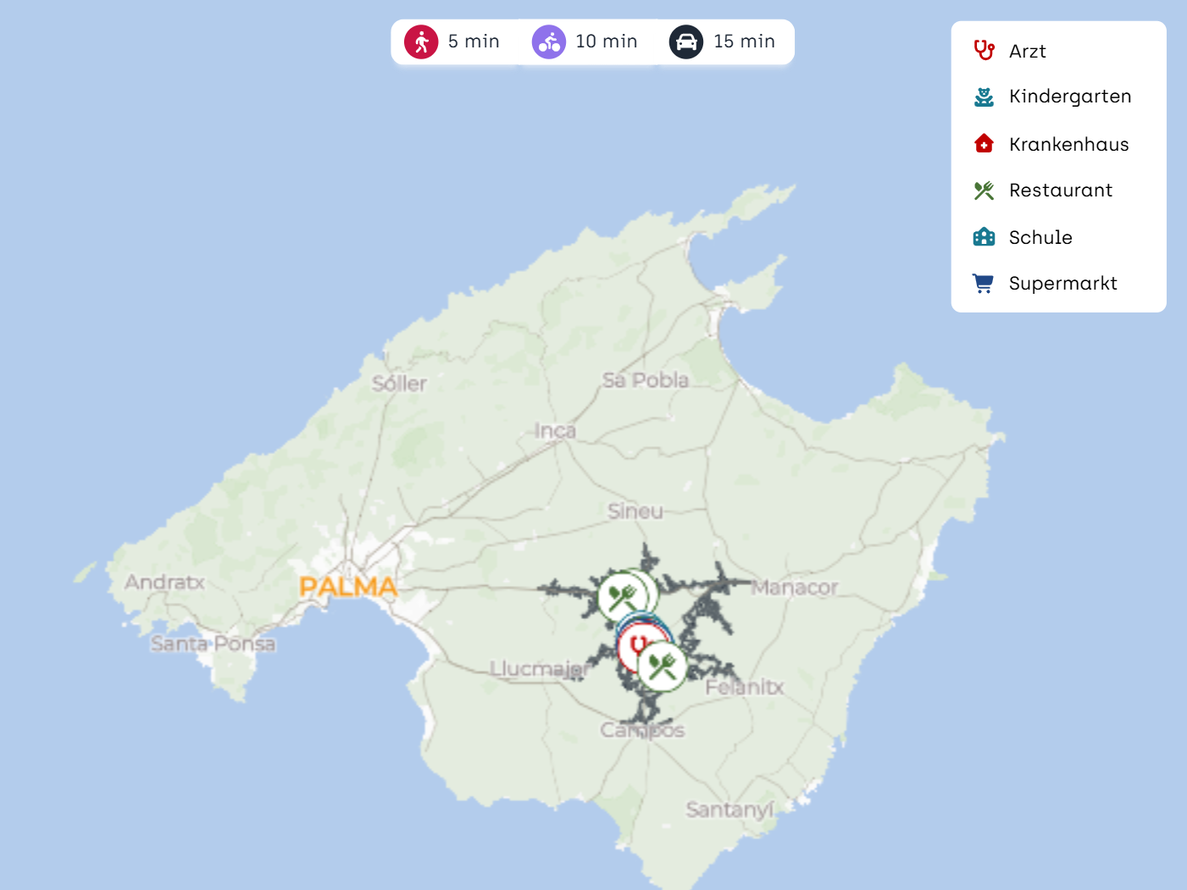Click the Sóller town label
1187x890 pixels.
[399, 384]
